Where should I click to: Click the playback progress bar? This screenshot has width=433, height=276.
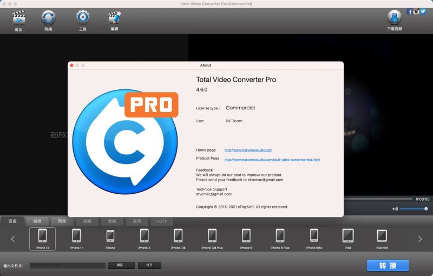coord(378,199)
